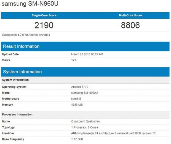
Task: Click the Views count 171
Action: coord(74,60)
